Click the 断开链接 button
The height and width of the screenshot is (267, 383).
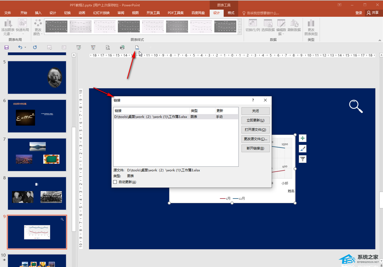click(x=255, y=148)
